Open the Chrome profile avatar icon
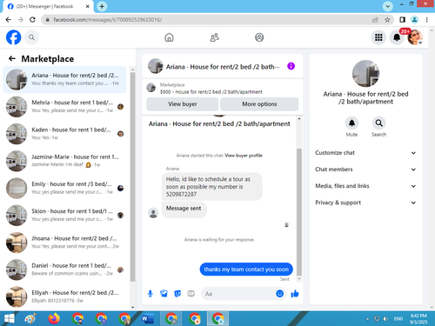This screenshot has width=435, height=326. click(x=415, y=20)
